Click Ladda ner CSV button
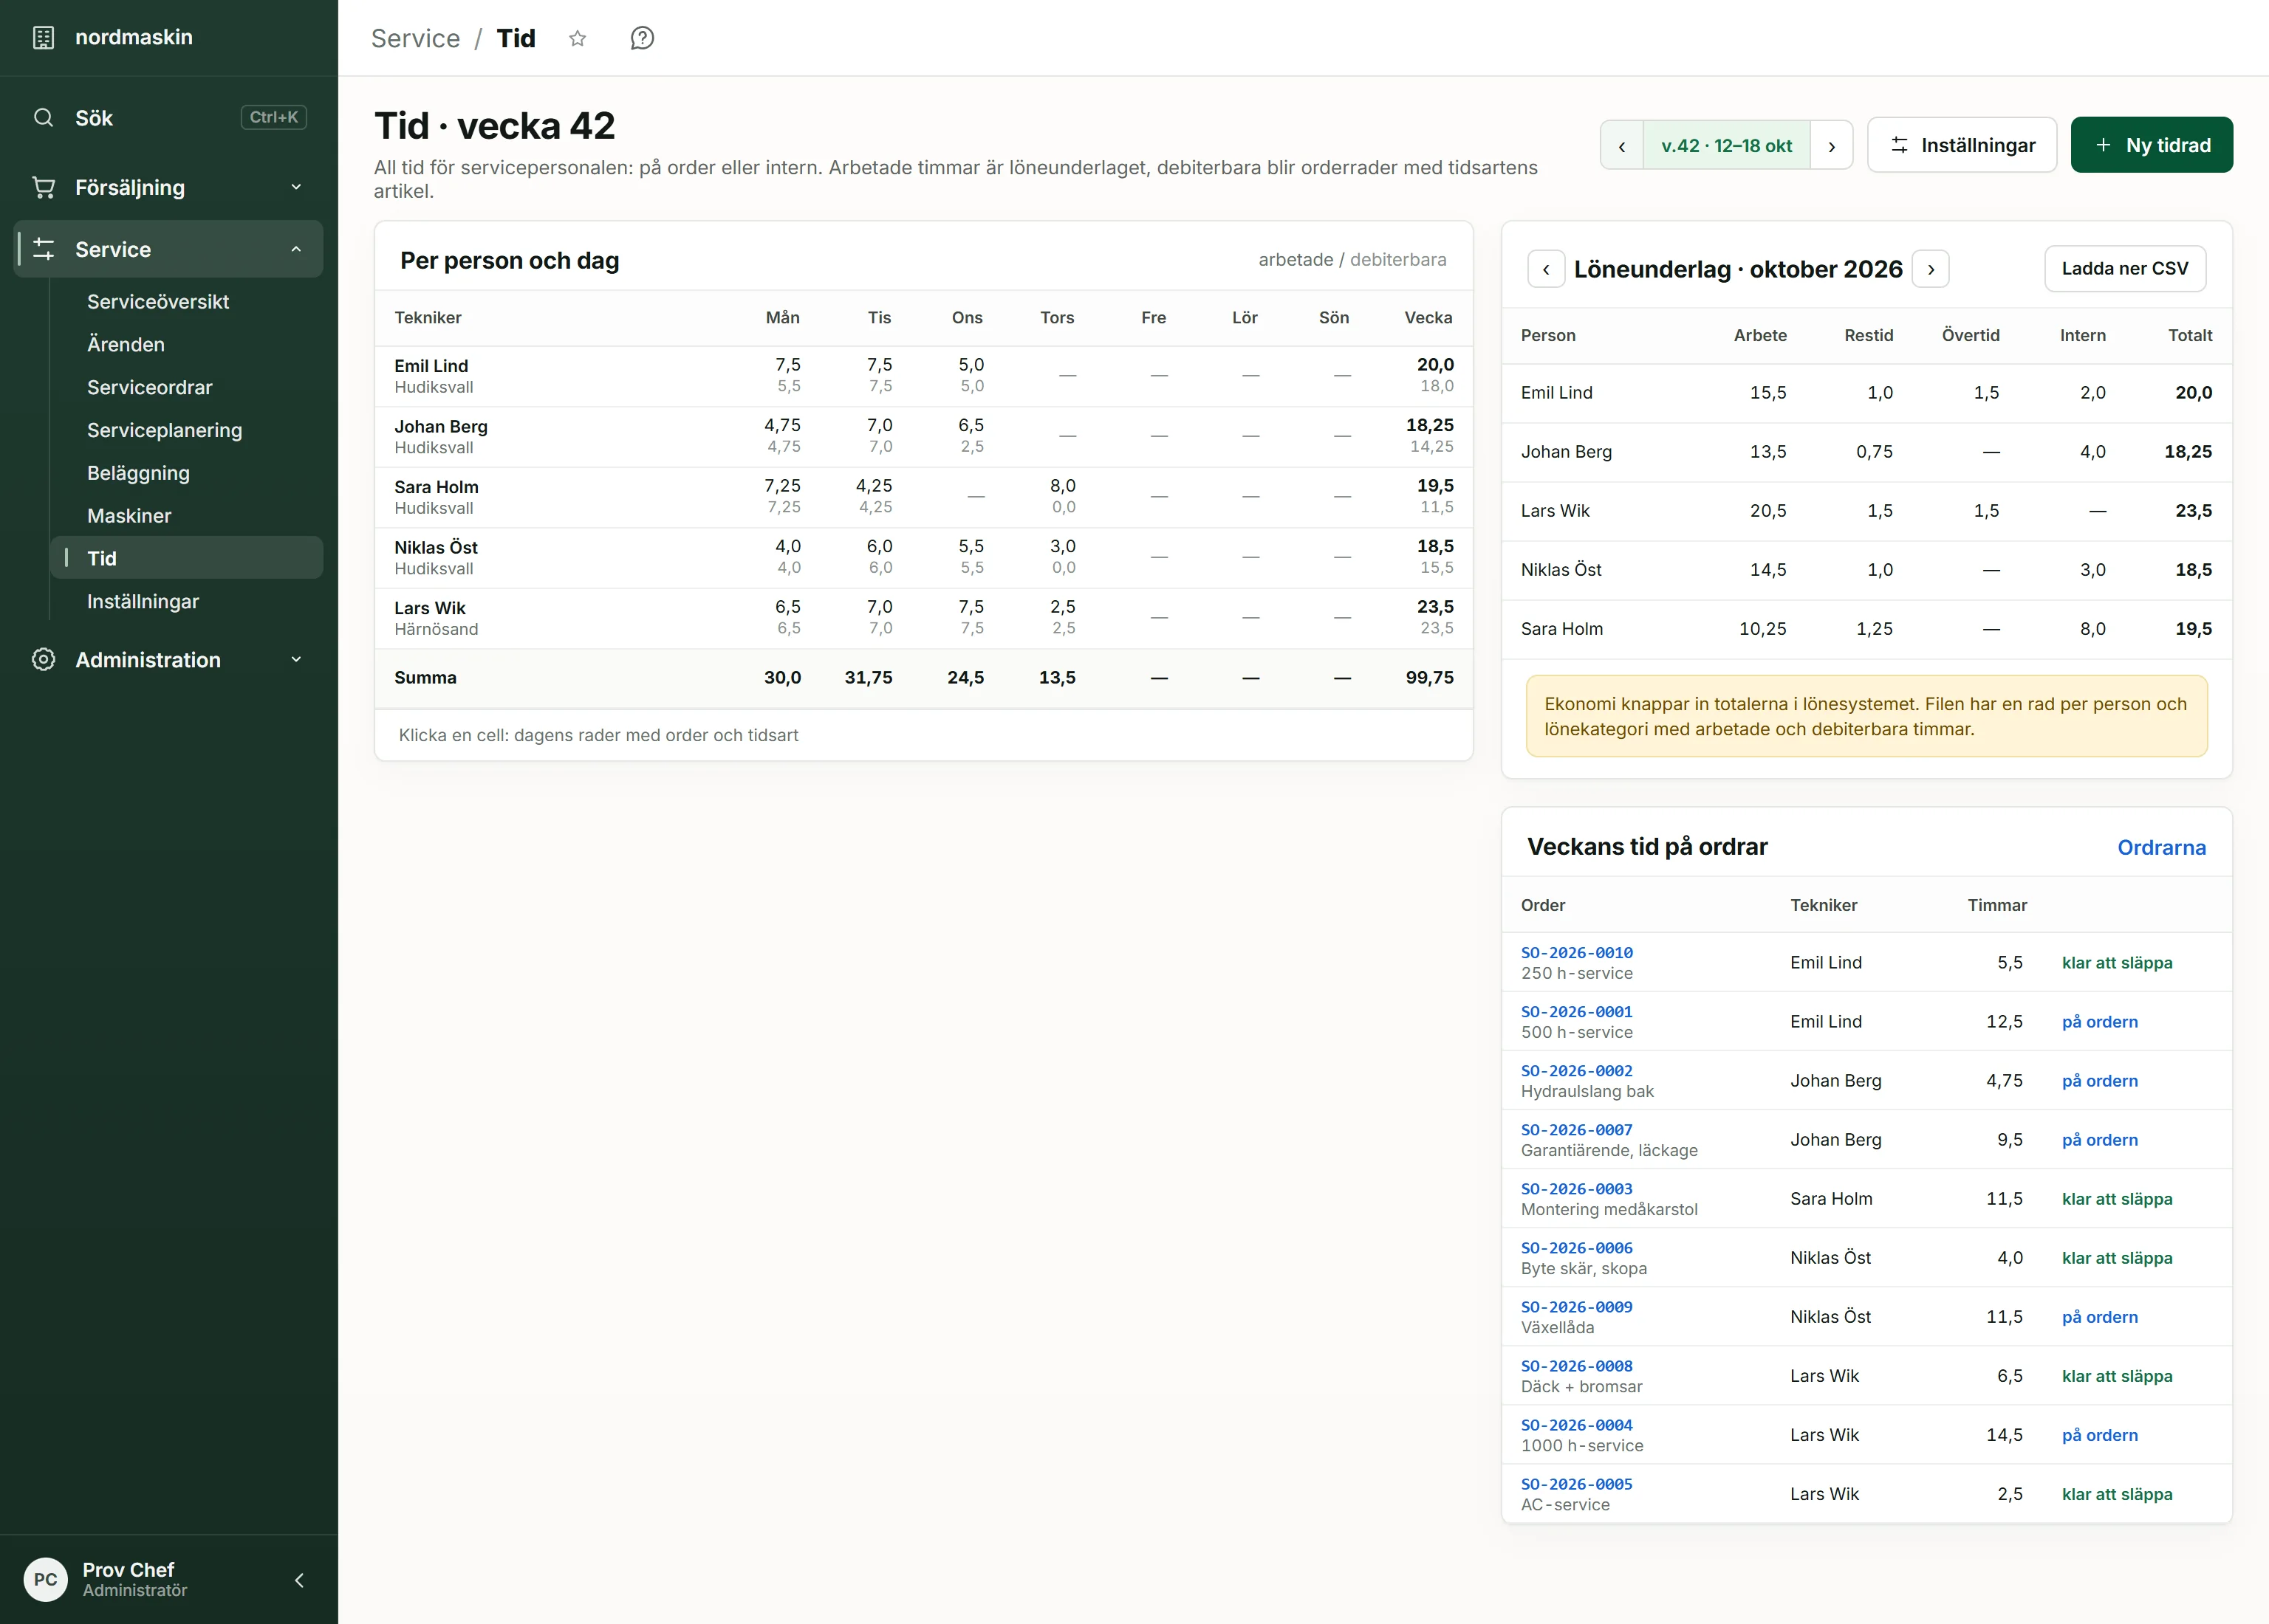 click(x=2125, y=269)
